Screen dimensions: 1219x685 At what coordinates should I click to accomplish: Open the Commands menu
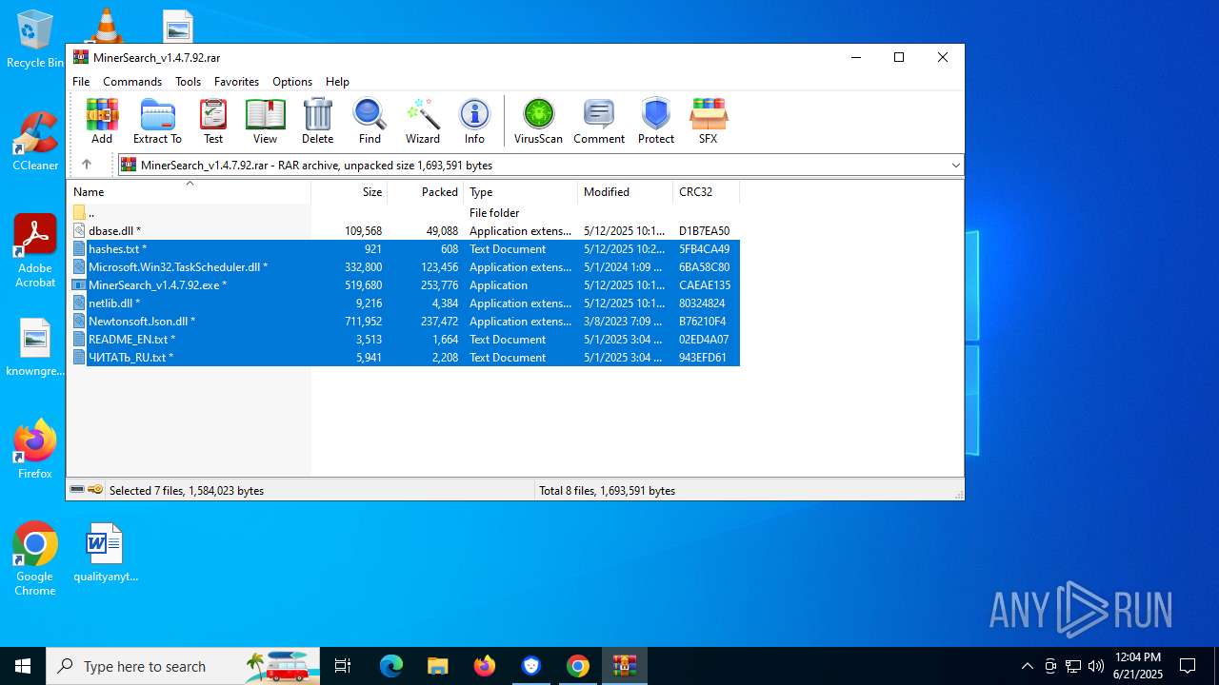(132, 82)
